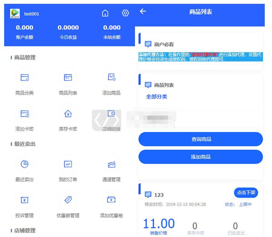Open the 我的订单 chart icon
The width and height of the screenshot is (272, 237).
(x=68, y=164)
